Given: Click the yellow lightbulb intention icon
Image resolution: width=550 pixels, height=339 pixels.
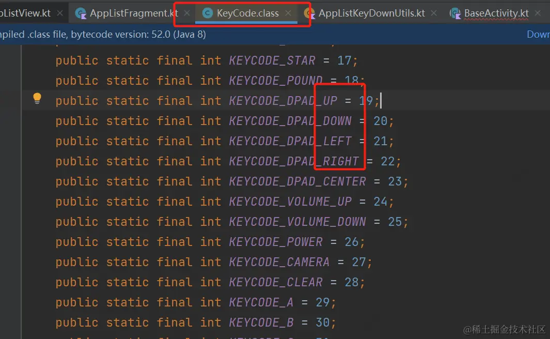Looking at the screenshot, I should tap(37, 98).
